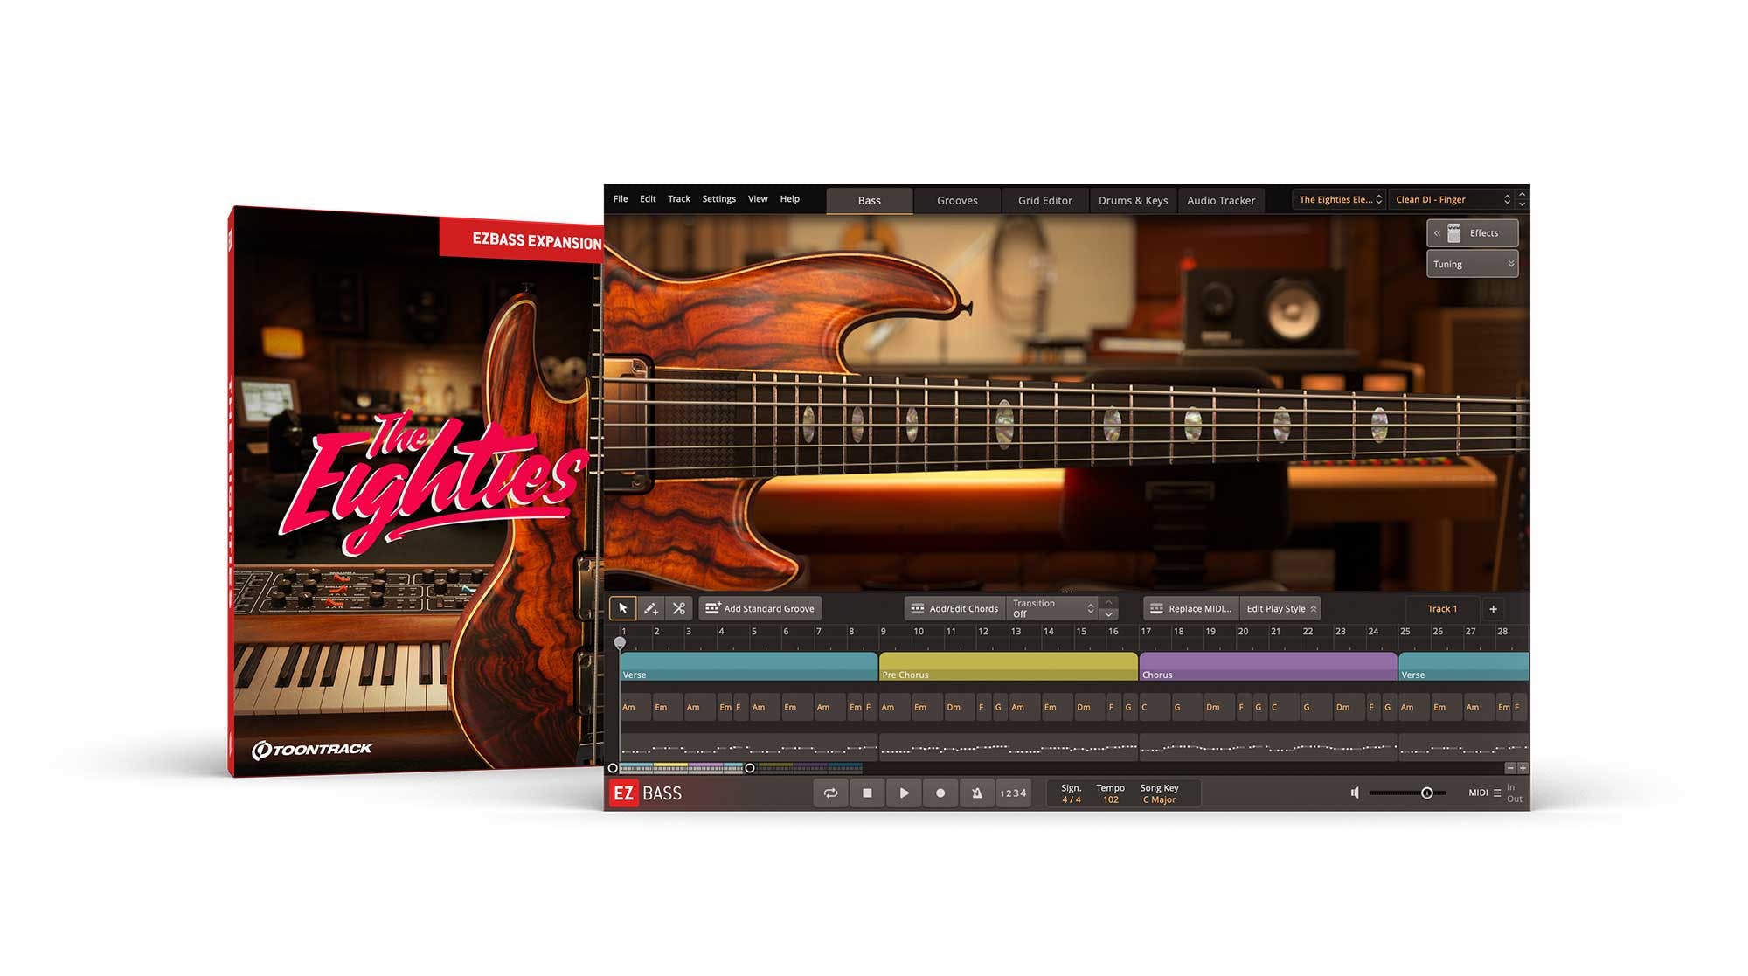Image resolution: width=1748 pixels, height=976 pixels.
Task: Open Add/Edit Chords
Action: tap(954, 608)
